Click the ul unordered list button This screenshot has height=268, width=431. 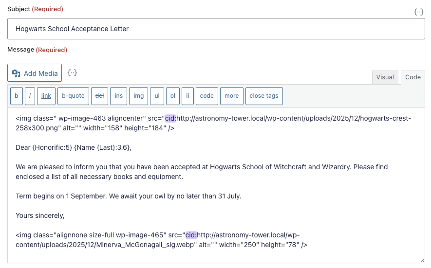157,96
